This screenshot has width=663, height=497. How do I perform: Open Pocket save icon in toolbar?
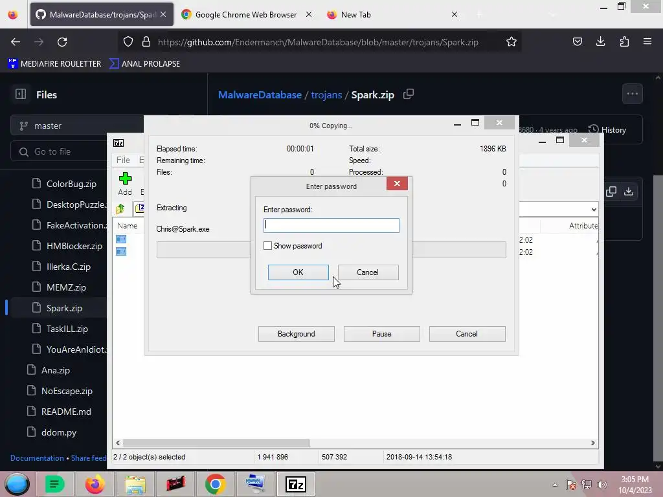pos(577,41)
